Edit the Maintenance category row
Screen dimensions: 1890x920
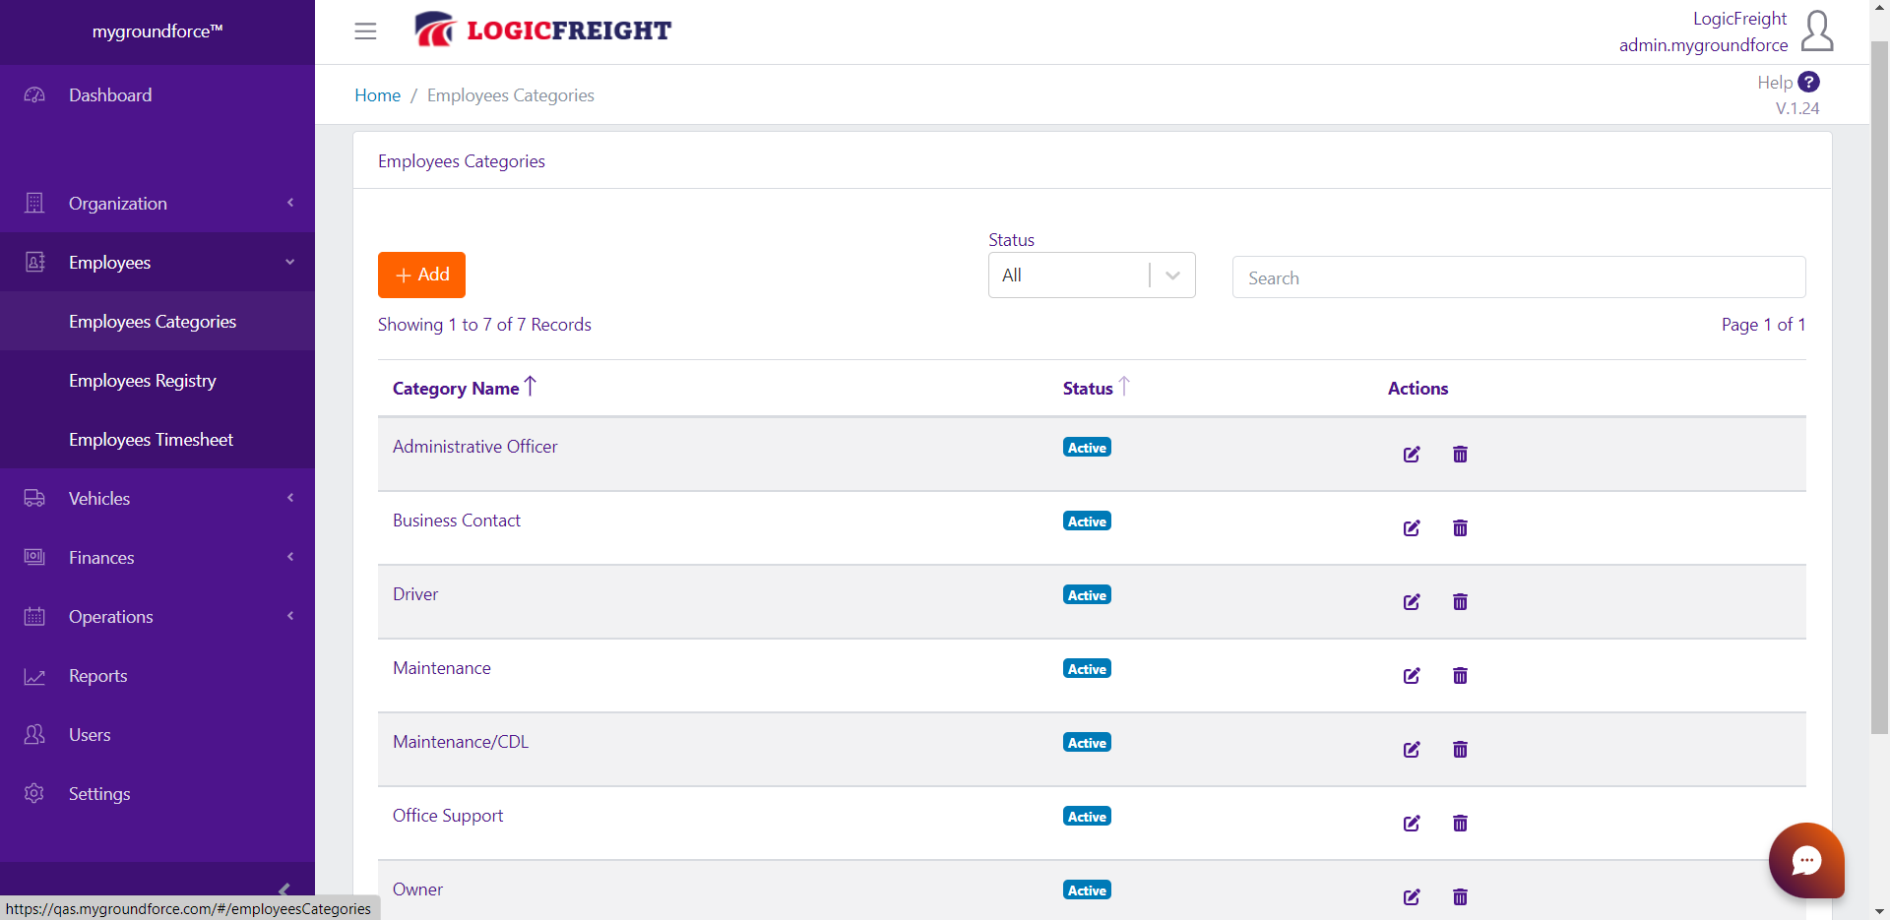(1412, 675)
